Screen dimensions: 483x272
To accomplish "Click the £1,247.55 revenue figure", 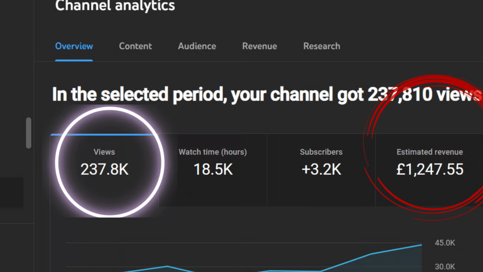I will [430, 170].
